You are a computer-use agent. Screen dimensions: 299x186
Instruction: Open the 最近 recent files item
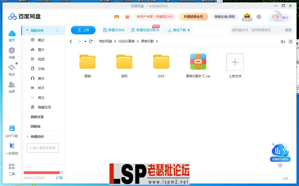click(x=41, y=40)
